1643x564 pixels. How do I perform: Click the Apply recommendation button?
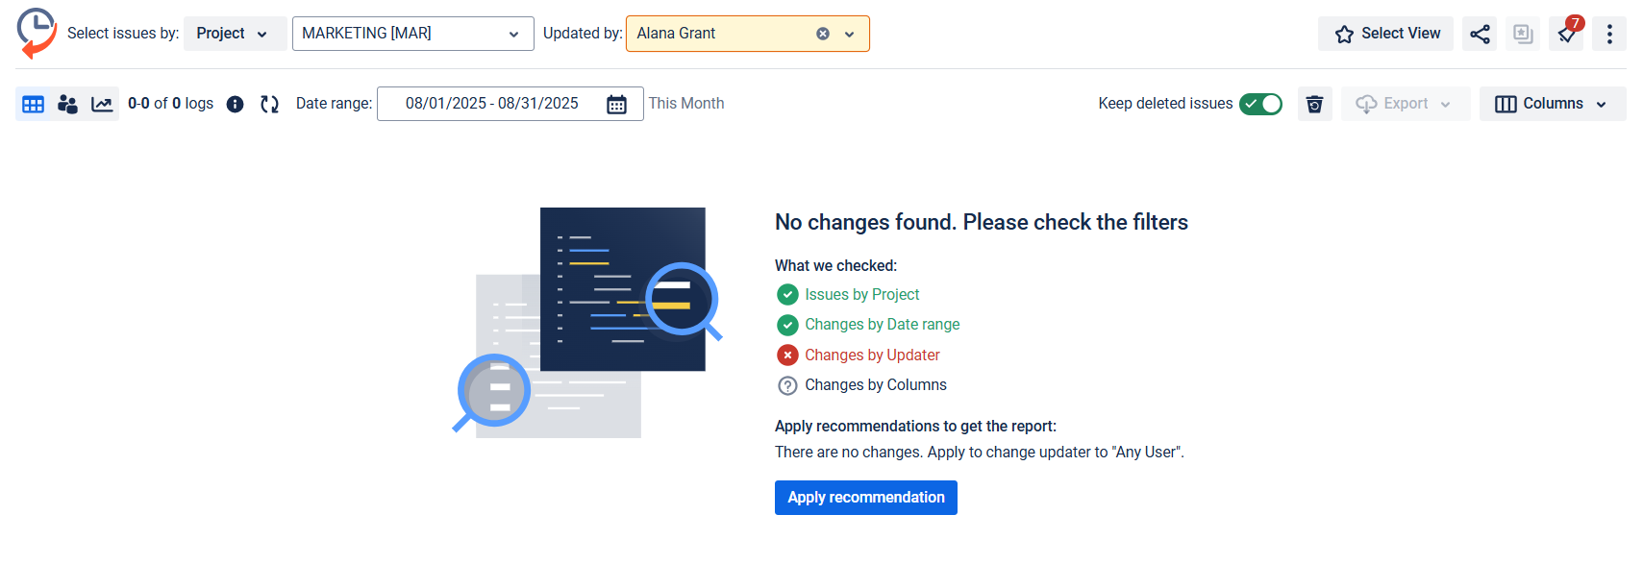point(865,498)
